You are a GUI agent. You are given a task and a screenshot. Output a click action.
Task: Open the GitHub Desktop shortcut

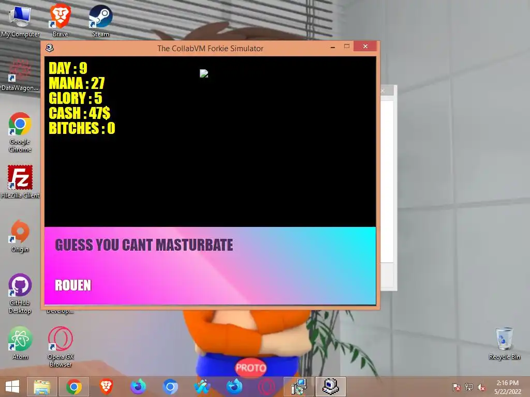[x=20, y=294]
